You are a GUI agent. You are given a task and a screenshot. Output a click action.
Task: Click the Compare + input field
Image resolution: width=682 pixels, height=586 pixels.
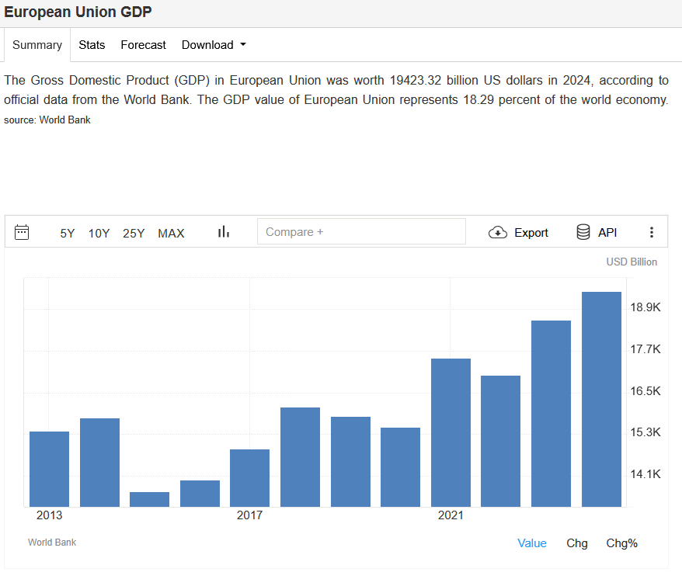pos(361,232)
